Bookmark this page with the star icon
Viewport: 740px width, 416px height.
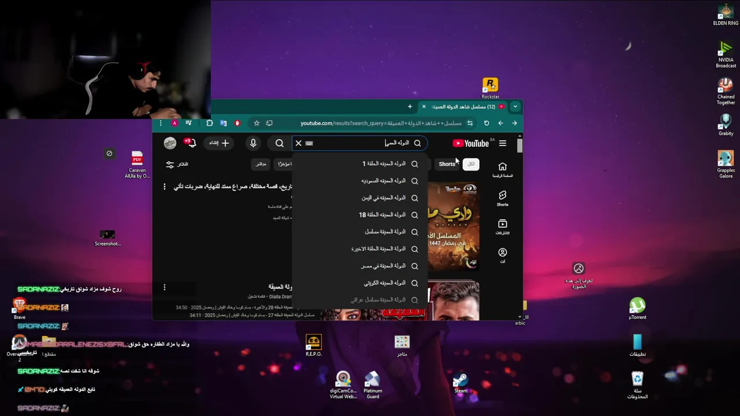point(257,123)
